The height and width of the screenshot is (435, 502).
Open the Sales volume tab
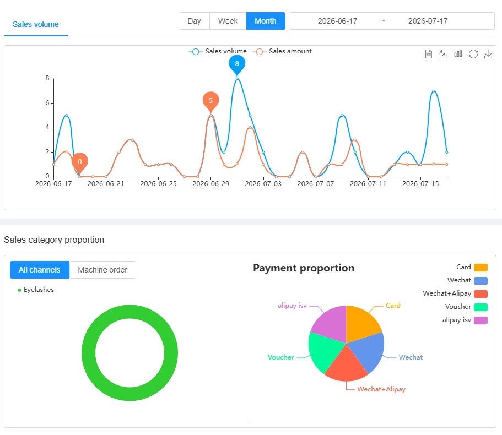35,24
